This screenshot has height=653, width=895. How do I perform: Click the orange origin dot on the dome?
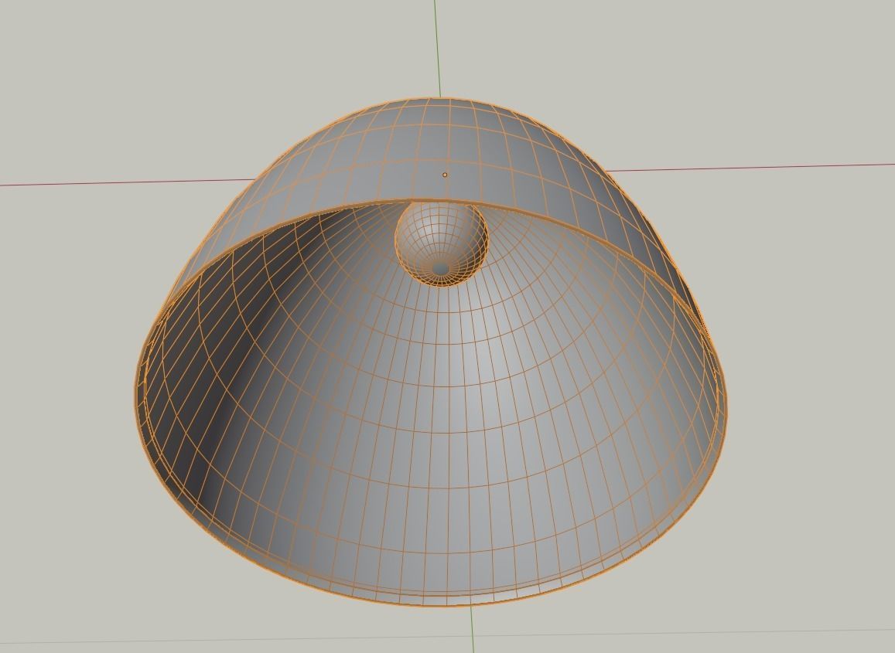(x=445, y=175)
